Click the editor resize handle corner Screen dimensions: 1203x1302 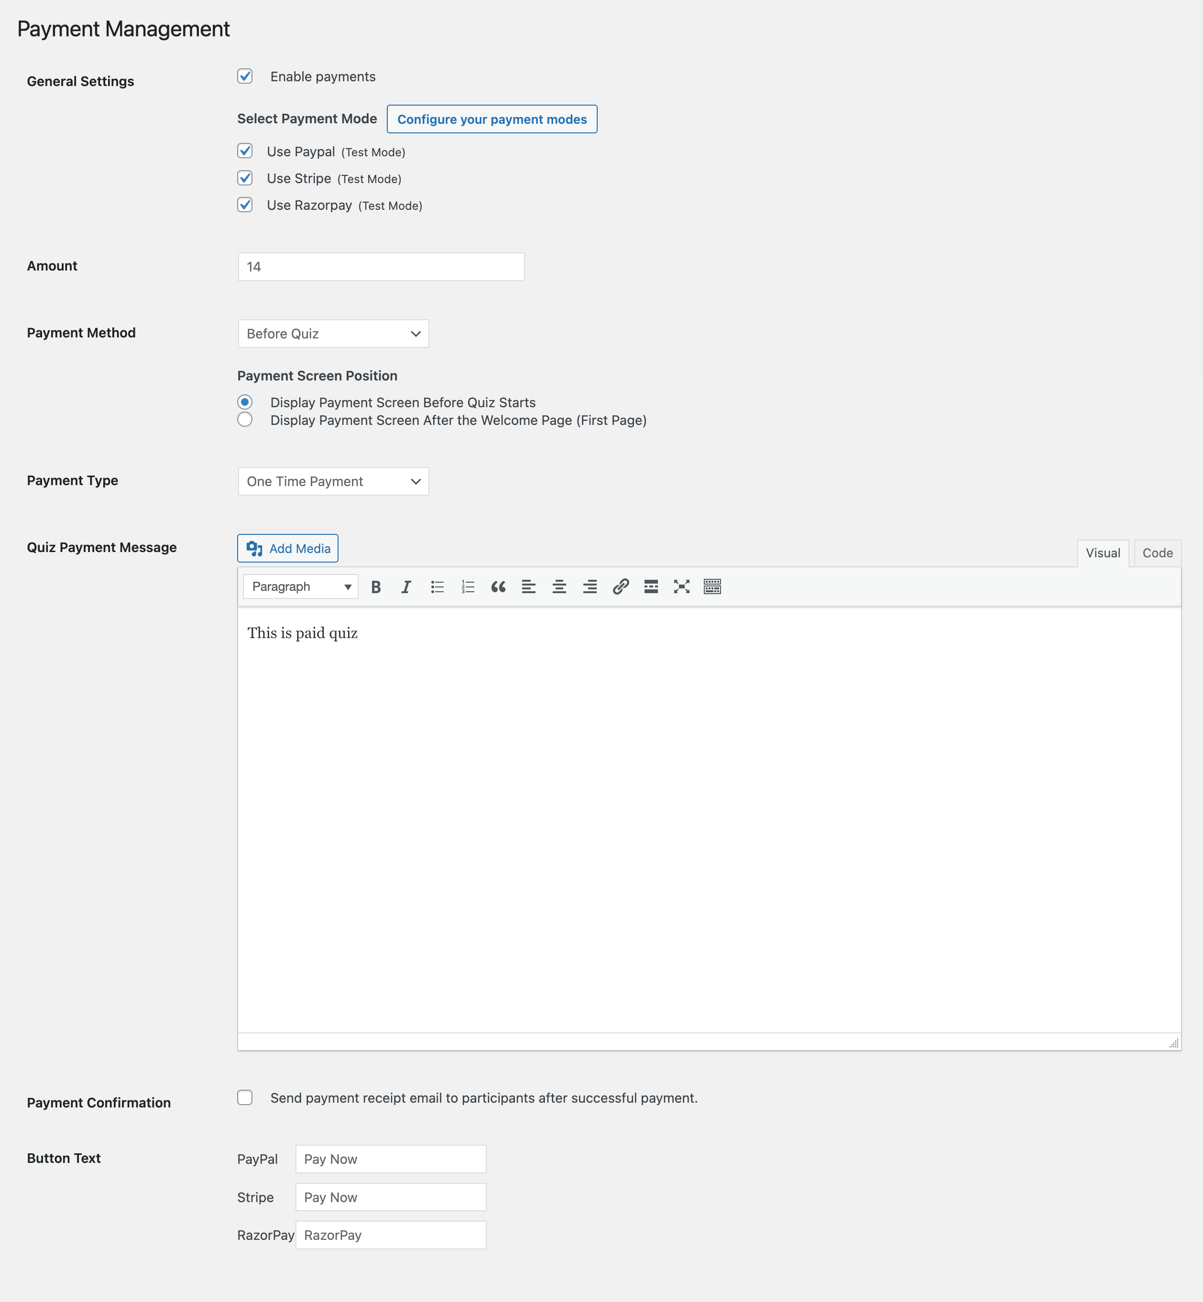click(x=1174, y=1043)
